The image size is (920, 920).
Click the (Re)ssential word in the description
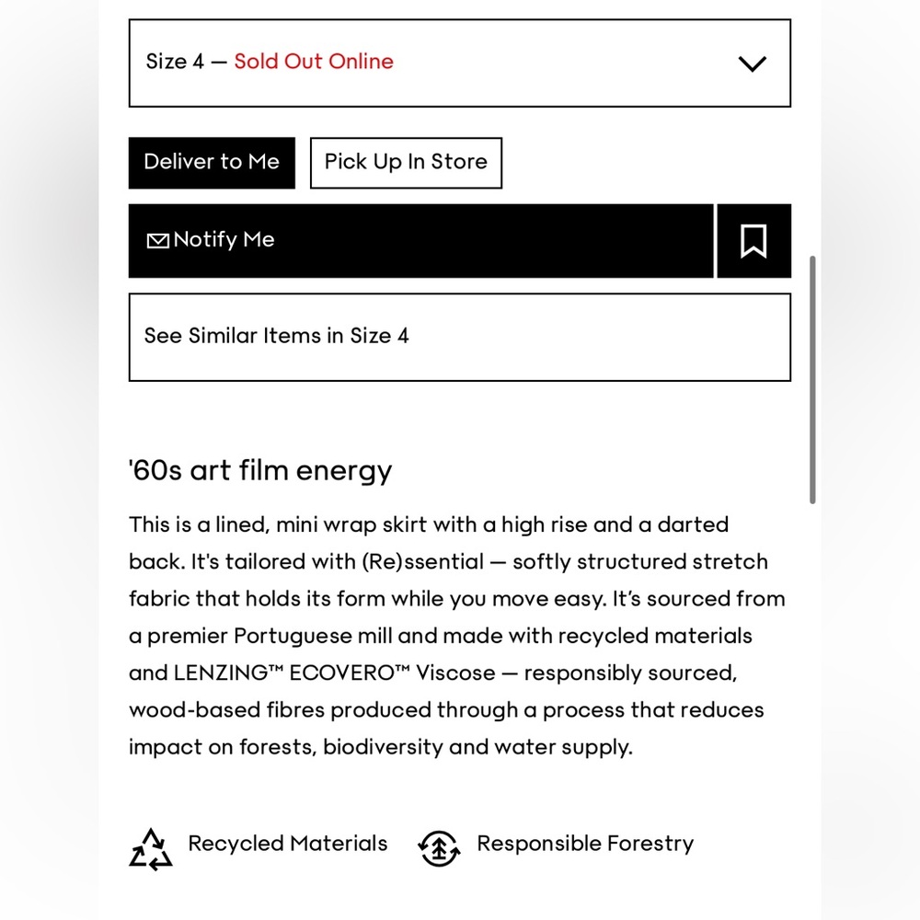tap(422, 561)
